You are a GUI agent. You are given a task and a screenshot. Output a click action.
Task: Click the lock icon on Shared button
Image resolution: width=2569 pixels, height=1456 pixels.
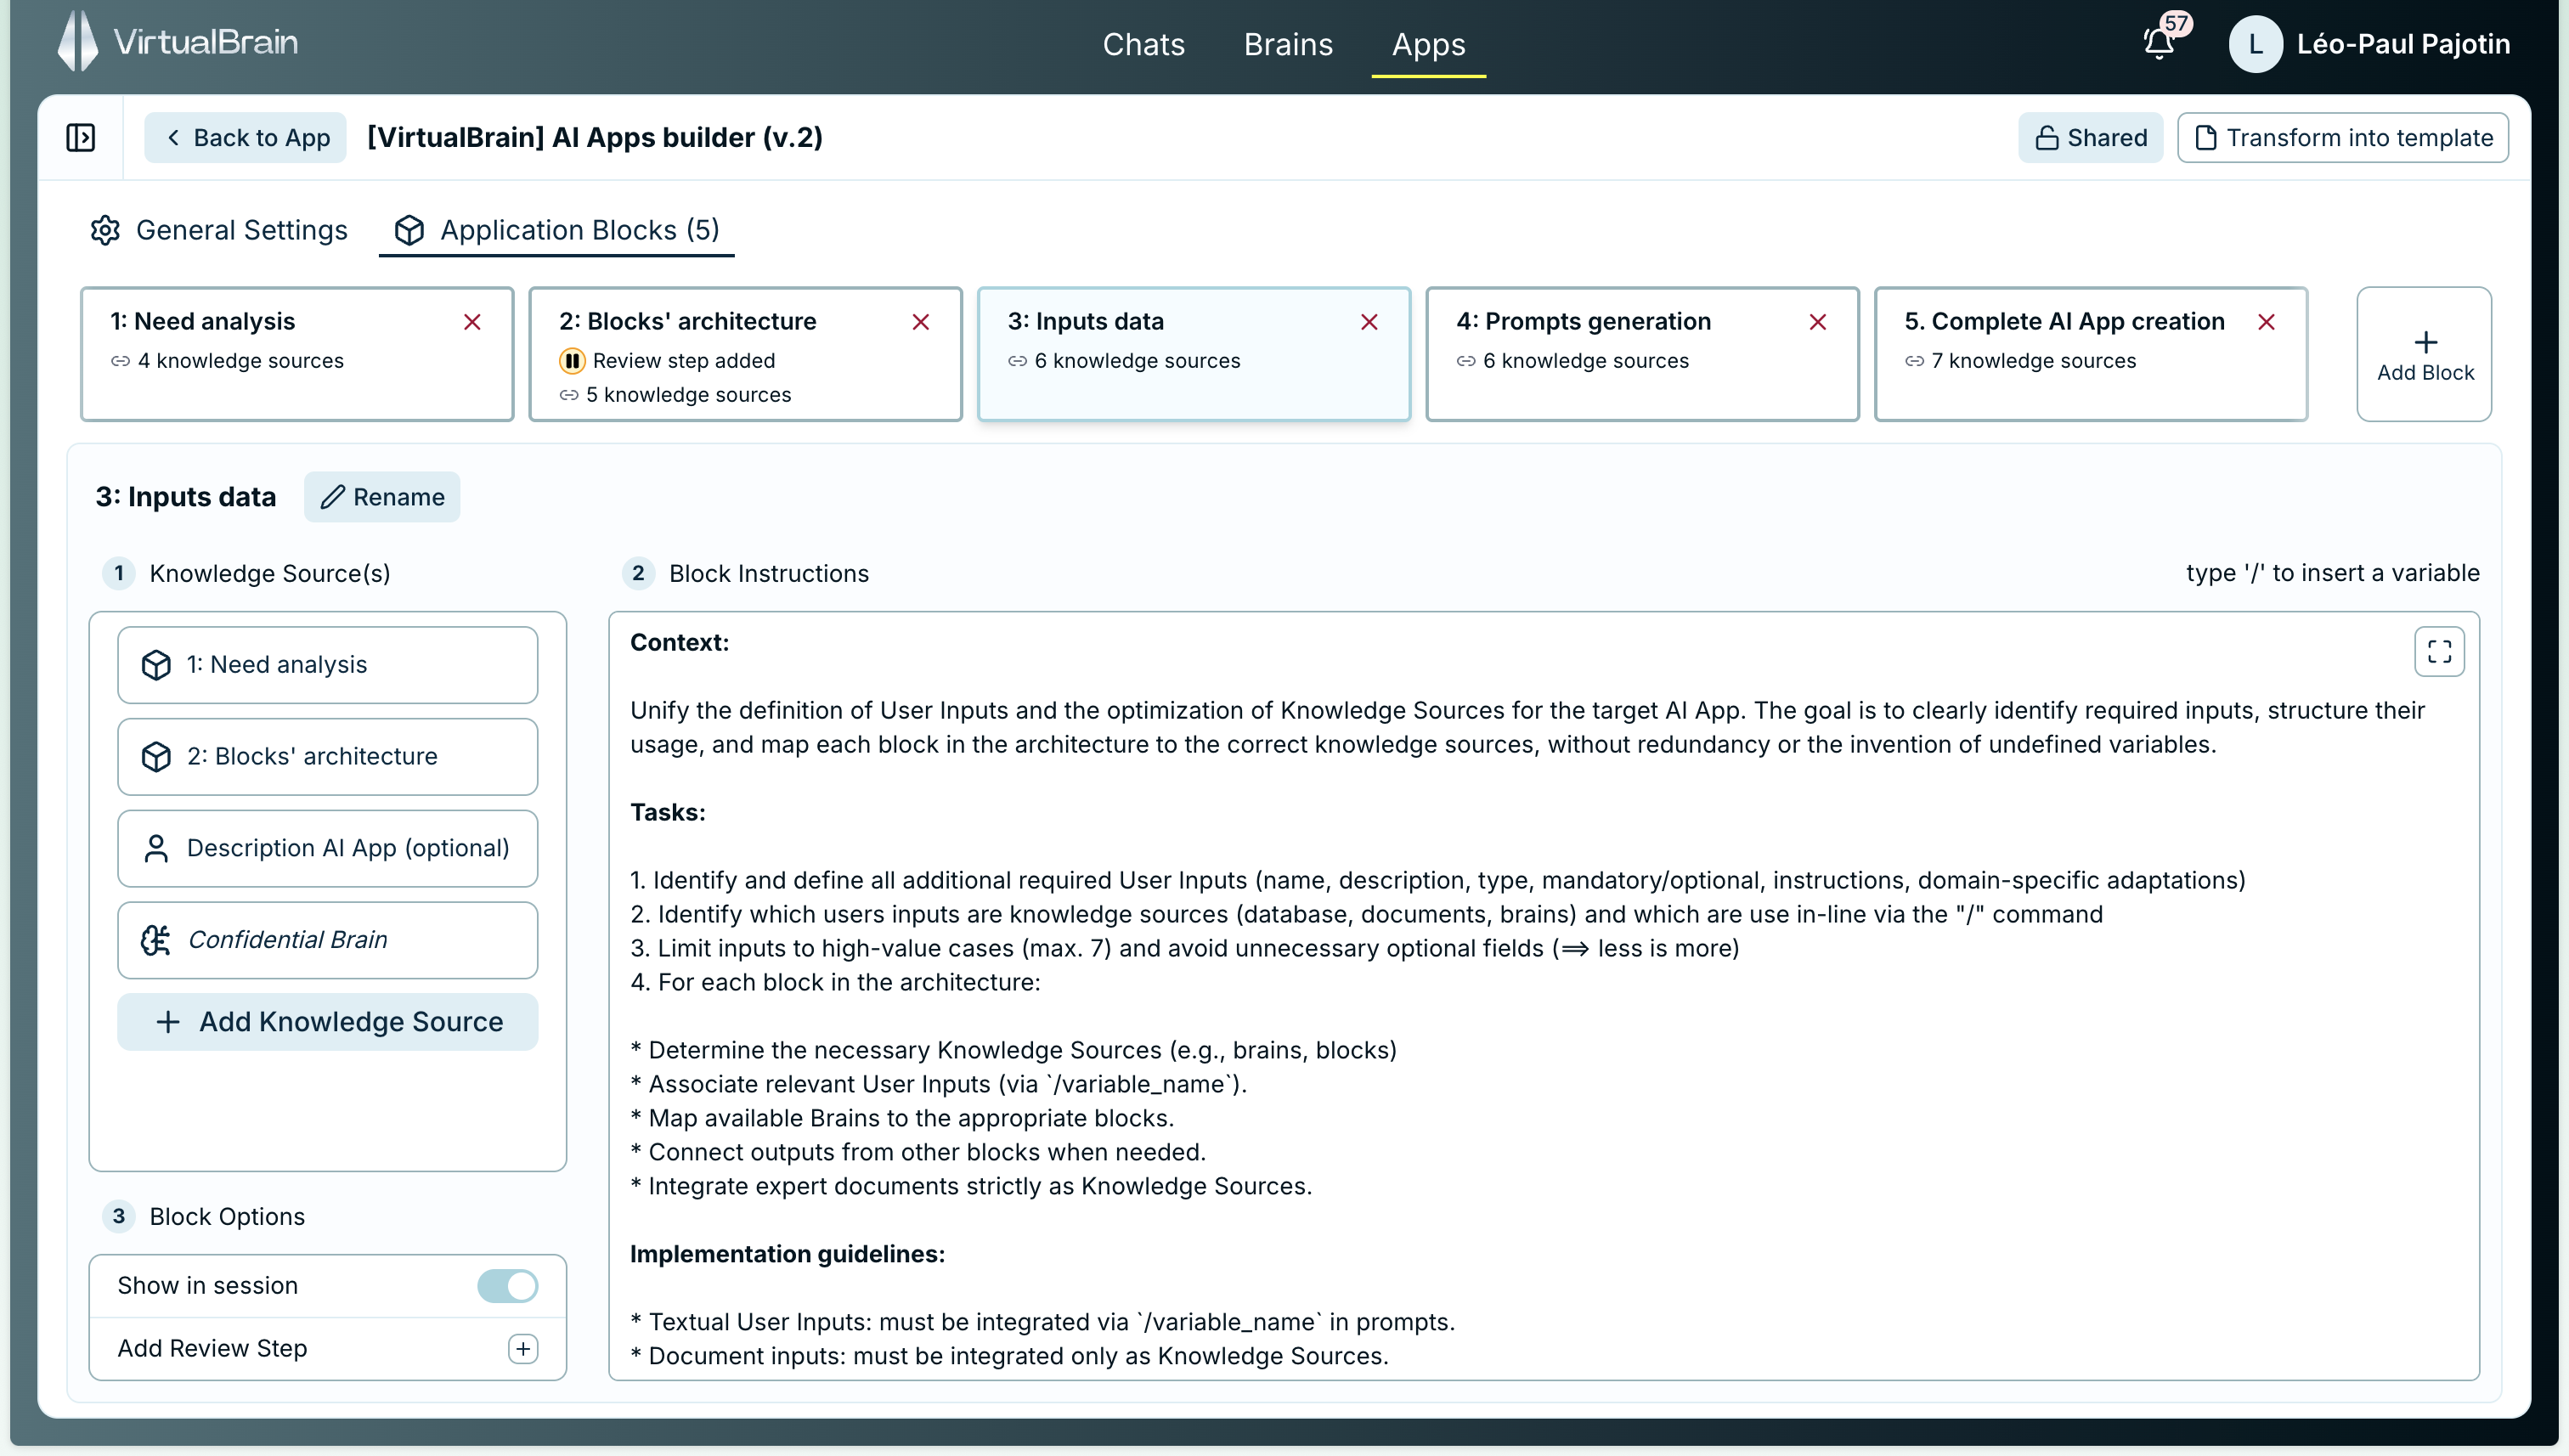[x=2047, y=138]
